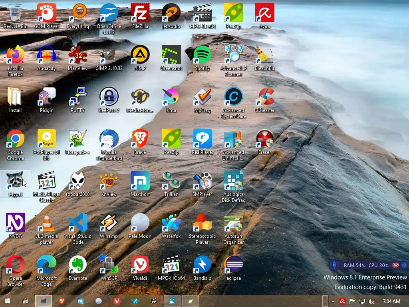This screenshot has width=409, height=307.
Task: Launch OpenOffice 4.1.12
Action: coord(109,19)
